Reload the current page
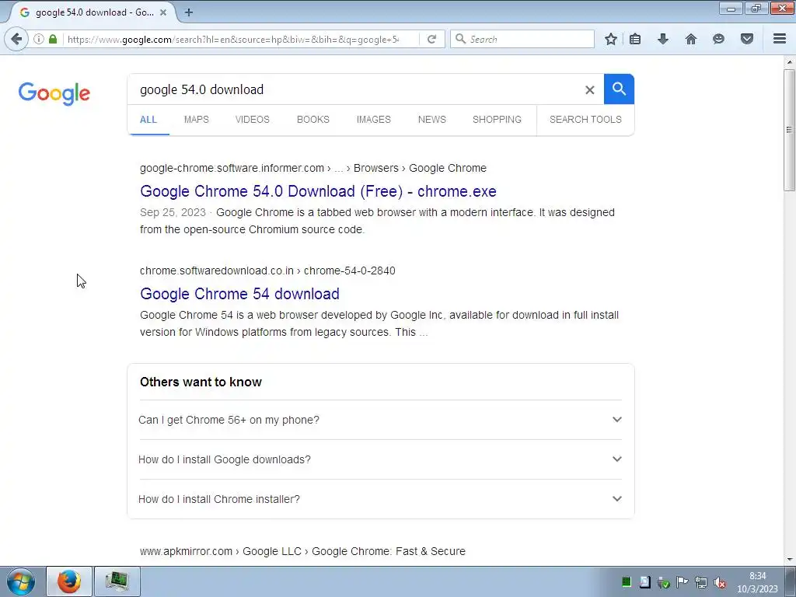The height and width of the screenshot is (597, 796). [431, 39]
